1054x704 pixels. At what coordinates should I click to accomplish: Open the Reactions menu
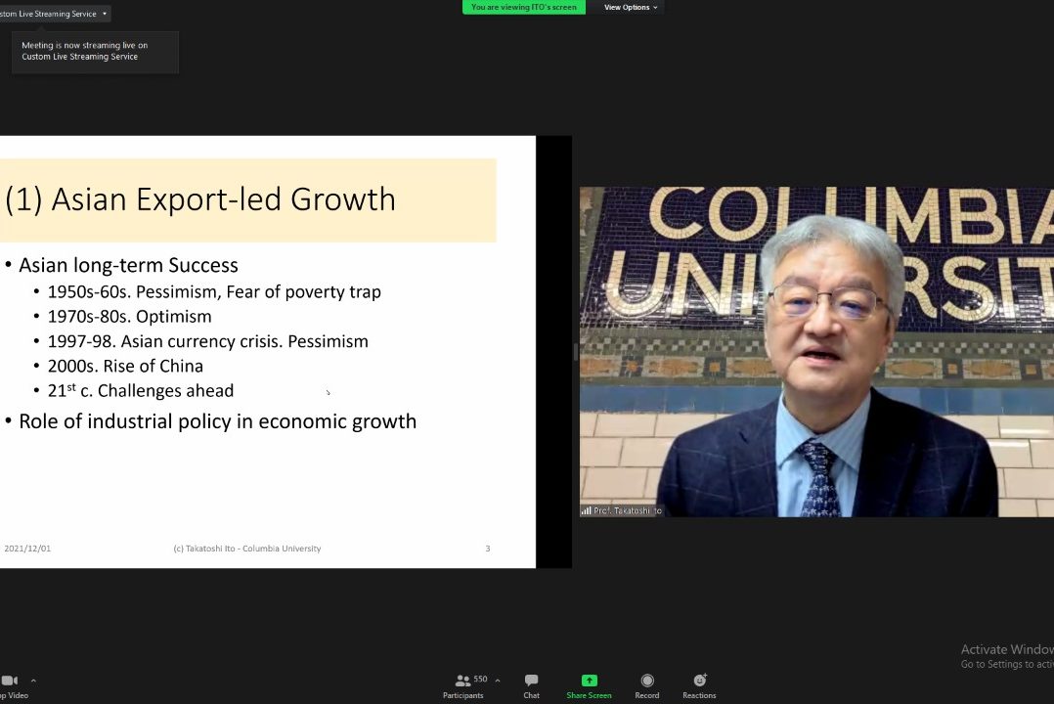coord(699,685)
